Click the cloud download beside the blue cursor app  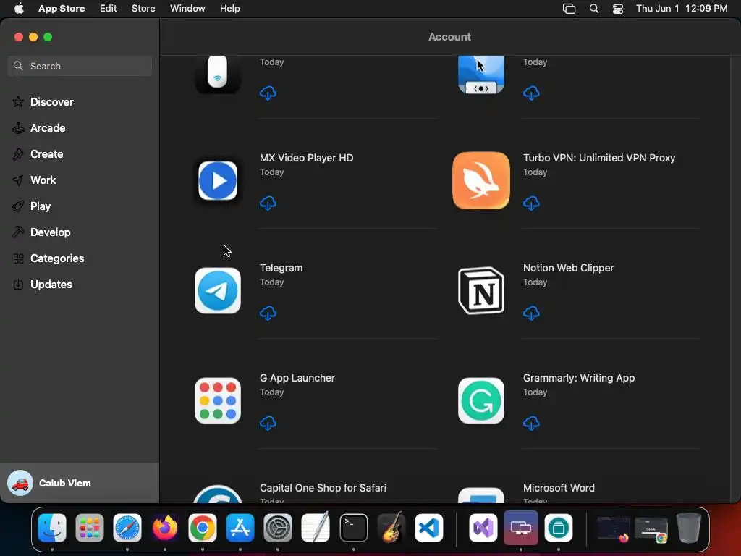pos(531,93)
